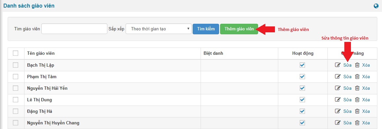Open the Sắp xếp sort dropdown

(x=159, y=29)
